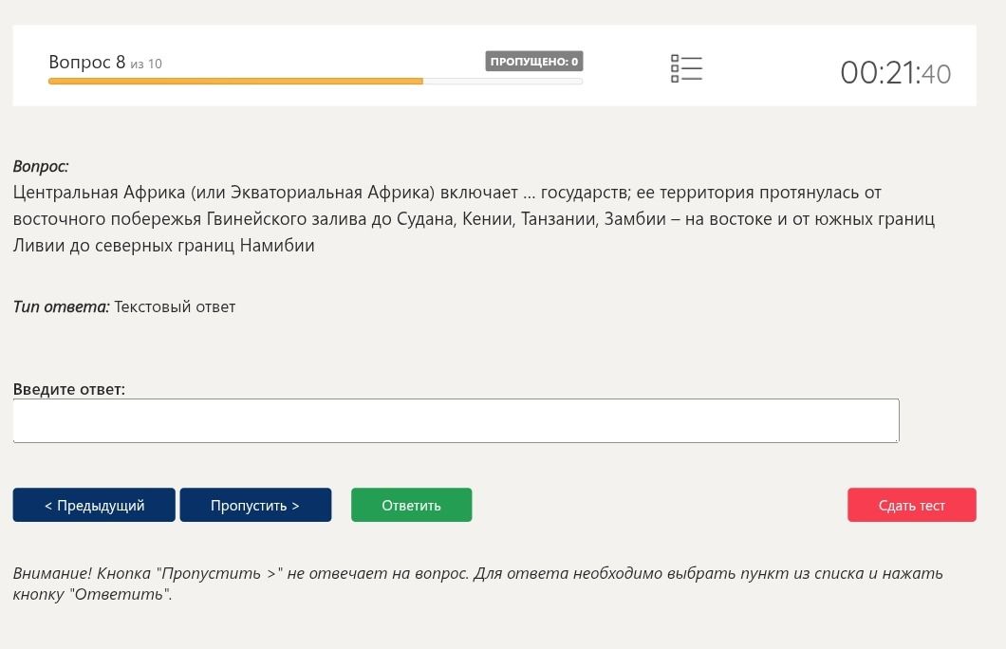Click the answer text input field
This screenshot has width=1006, height=649.
pyautogui.click(x=456, y=420)
